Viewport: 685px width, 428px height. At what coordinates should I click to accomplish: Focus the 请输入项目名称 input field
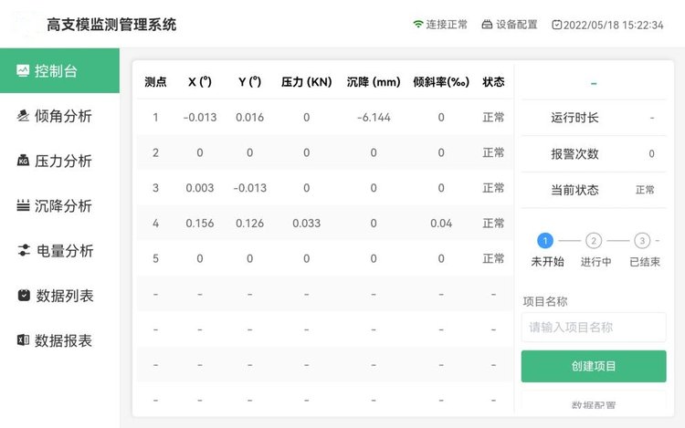pos(594,327)
